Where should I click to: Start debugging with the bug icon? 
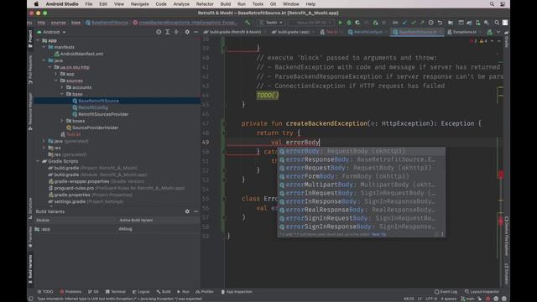click(349, 23)
